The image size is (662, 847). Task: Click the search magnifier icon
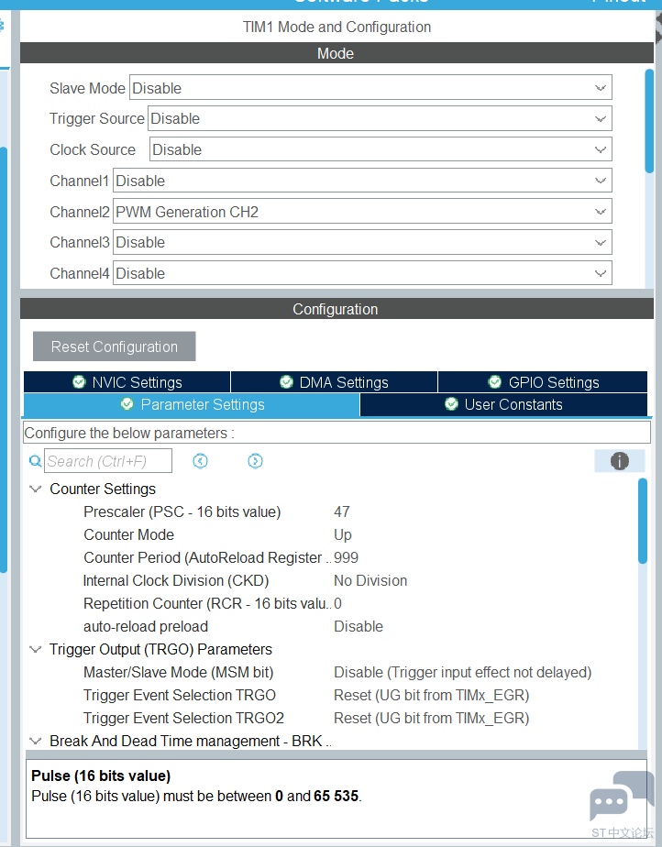[35, 461]
